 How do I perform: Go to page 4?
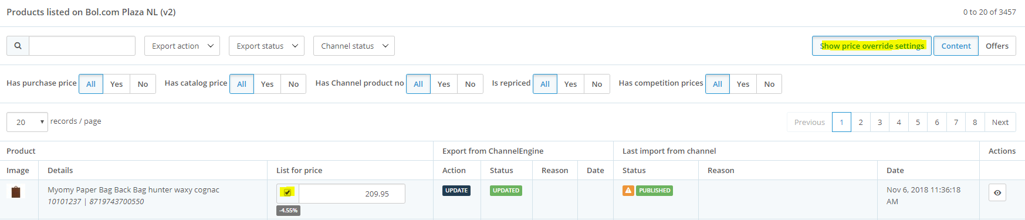coord(899,122)
